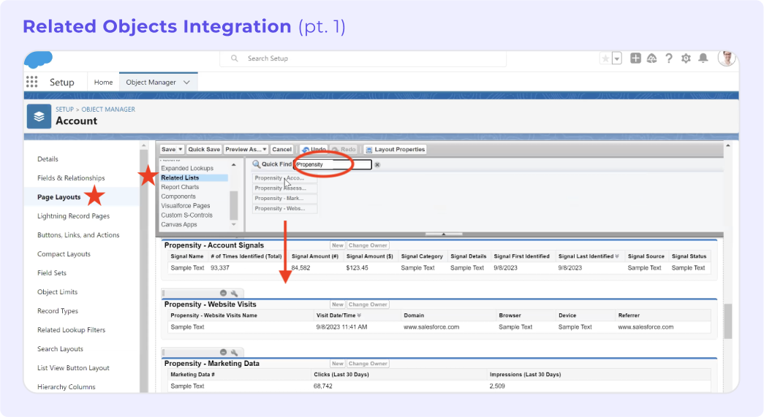
Task: Open the global actions plus icon
Action: tap(635, 58)
